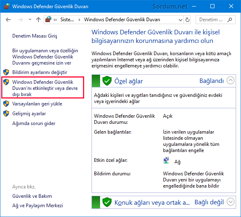Click the 'Gelen bağlantılar:' label
This screenshot has height=217, width=241.
113,132
